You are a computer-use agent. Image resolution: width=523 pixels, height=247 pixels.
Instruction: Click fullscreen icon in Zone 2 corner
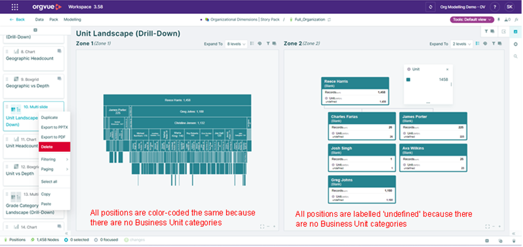(x=487, y=226)
